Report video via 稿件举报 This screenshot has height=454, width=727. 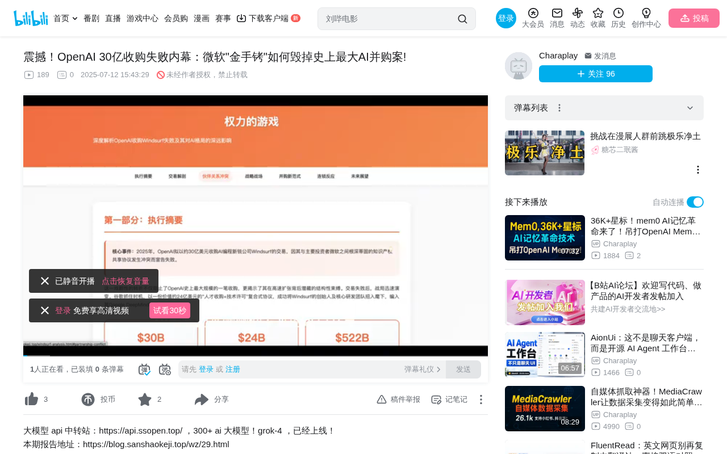click(398, 400)
